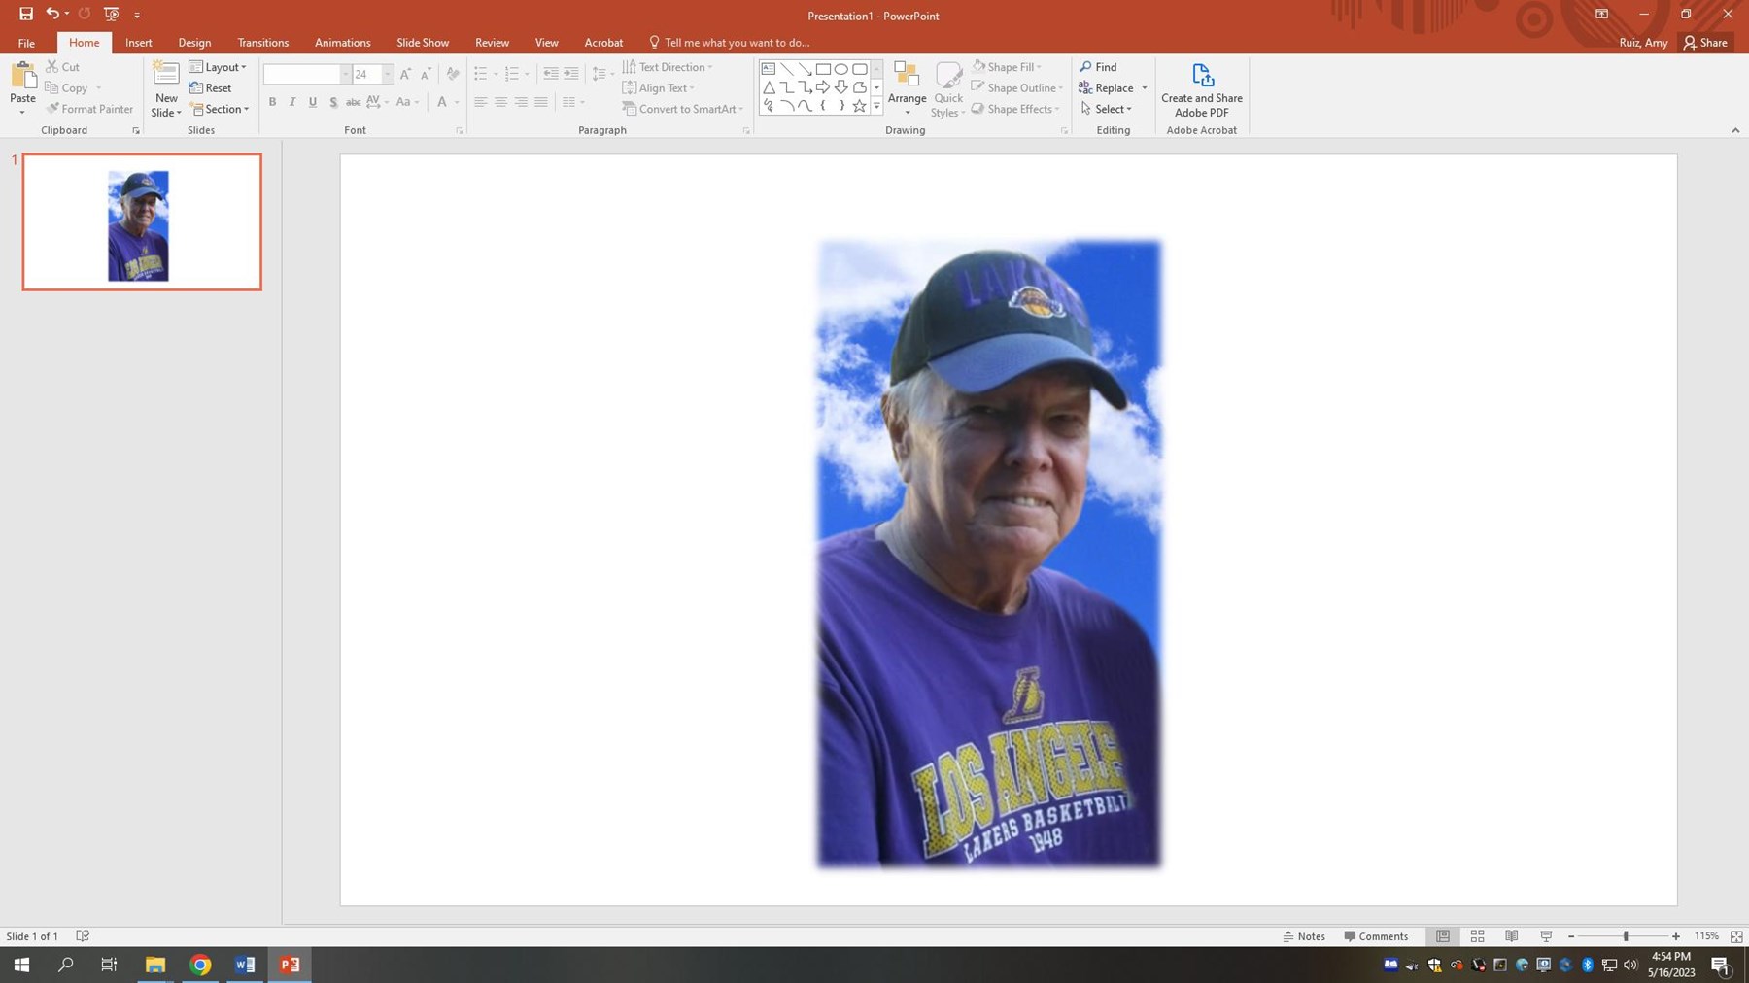Click the New Slide icon

(x=166, y=76)
